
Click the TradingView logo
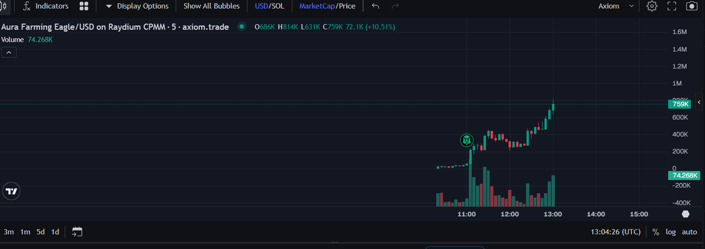[x=11, y=191]
